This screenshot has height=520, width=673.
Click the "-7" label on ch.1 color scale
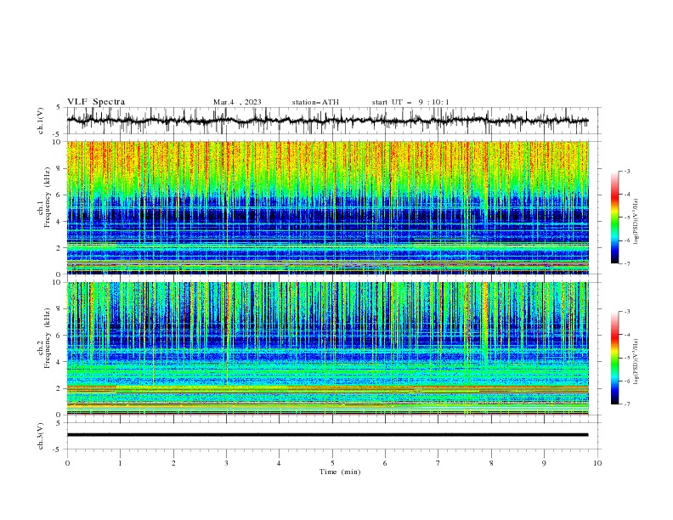click(x=627, y=263)
